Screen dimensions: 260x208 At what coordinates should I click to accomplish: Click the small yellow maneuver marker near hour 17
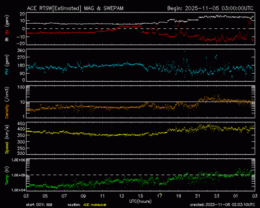[160, 194]
